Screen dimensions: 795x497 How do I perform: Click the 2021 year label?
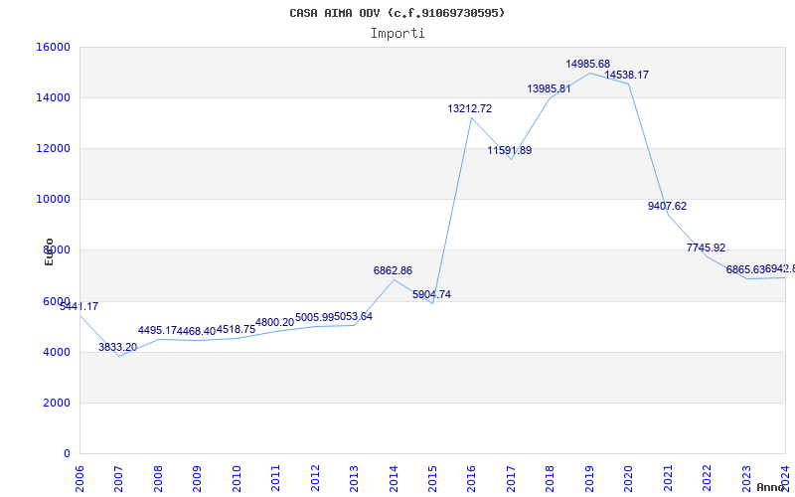pyautogui.click(x=668, y=478)
